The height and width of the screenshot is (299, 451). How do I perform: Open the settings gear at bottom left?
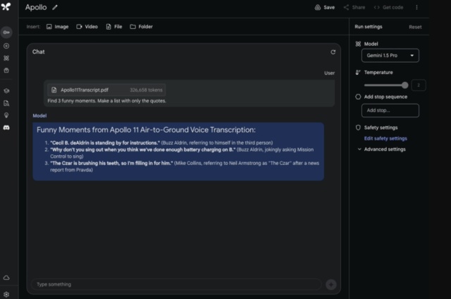pyautogui.click(x=6, y=293)
